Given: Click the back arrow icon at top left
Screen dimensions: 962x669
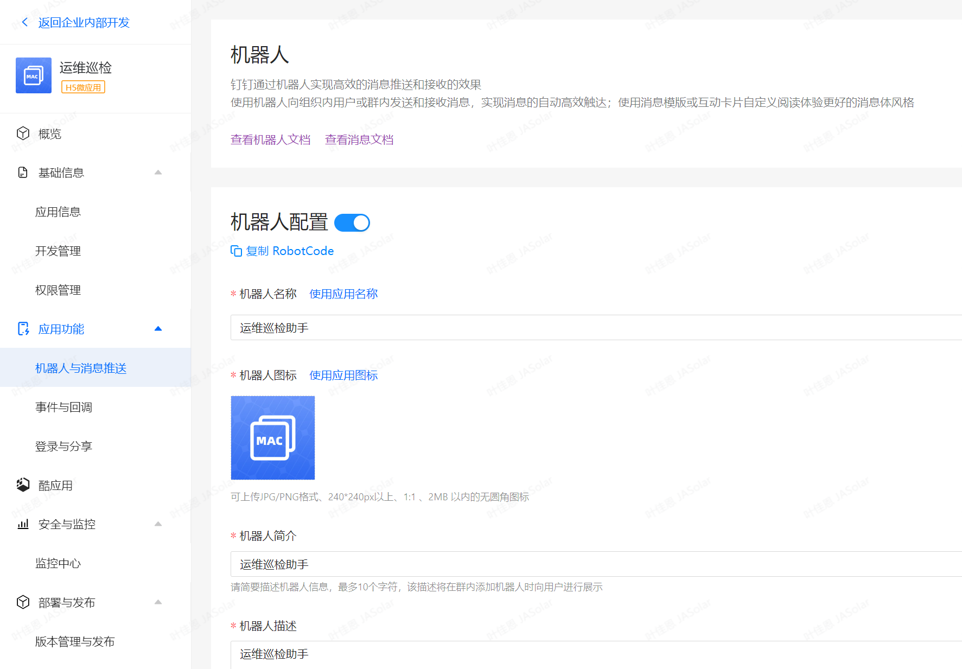Looking at the screenshot, I should pos(24,22).
